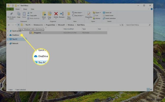This screenshot has height=102, width=165.
Task: Expand the Quick access tree node
Action: [x=8, y=31]
